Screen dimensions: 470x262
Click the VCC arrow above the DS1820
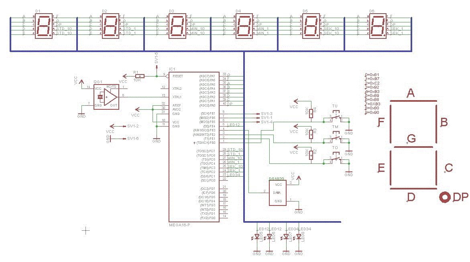[298, 178]
